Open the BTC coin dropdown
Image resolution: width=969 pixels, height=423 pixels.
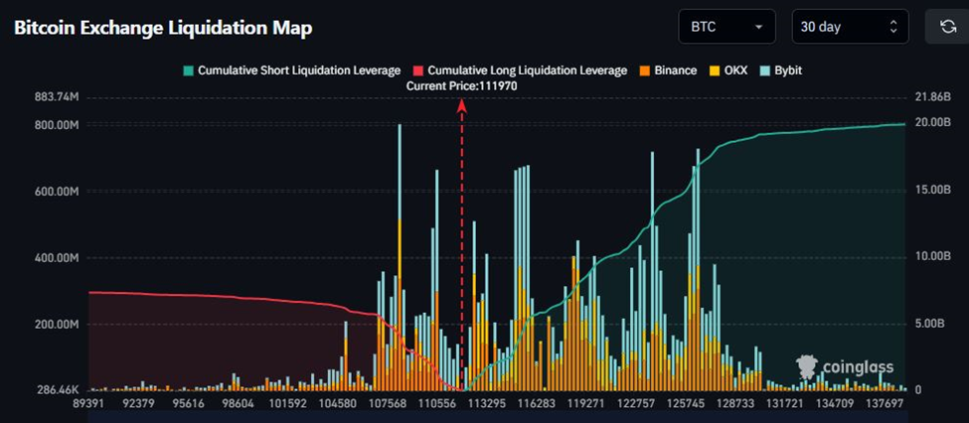727,27
